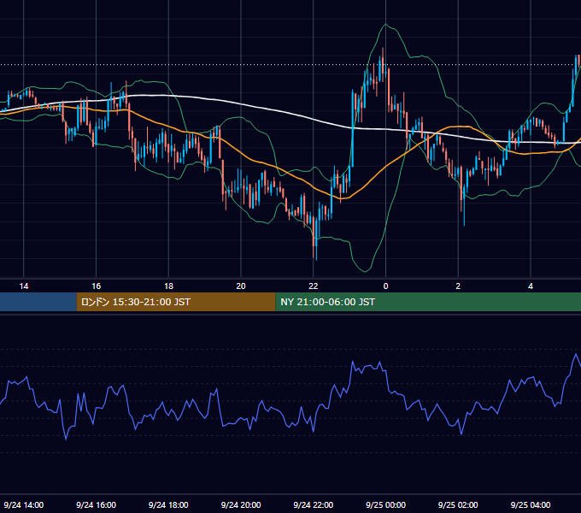Click the blue session bar before London

coord(38,302)
